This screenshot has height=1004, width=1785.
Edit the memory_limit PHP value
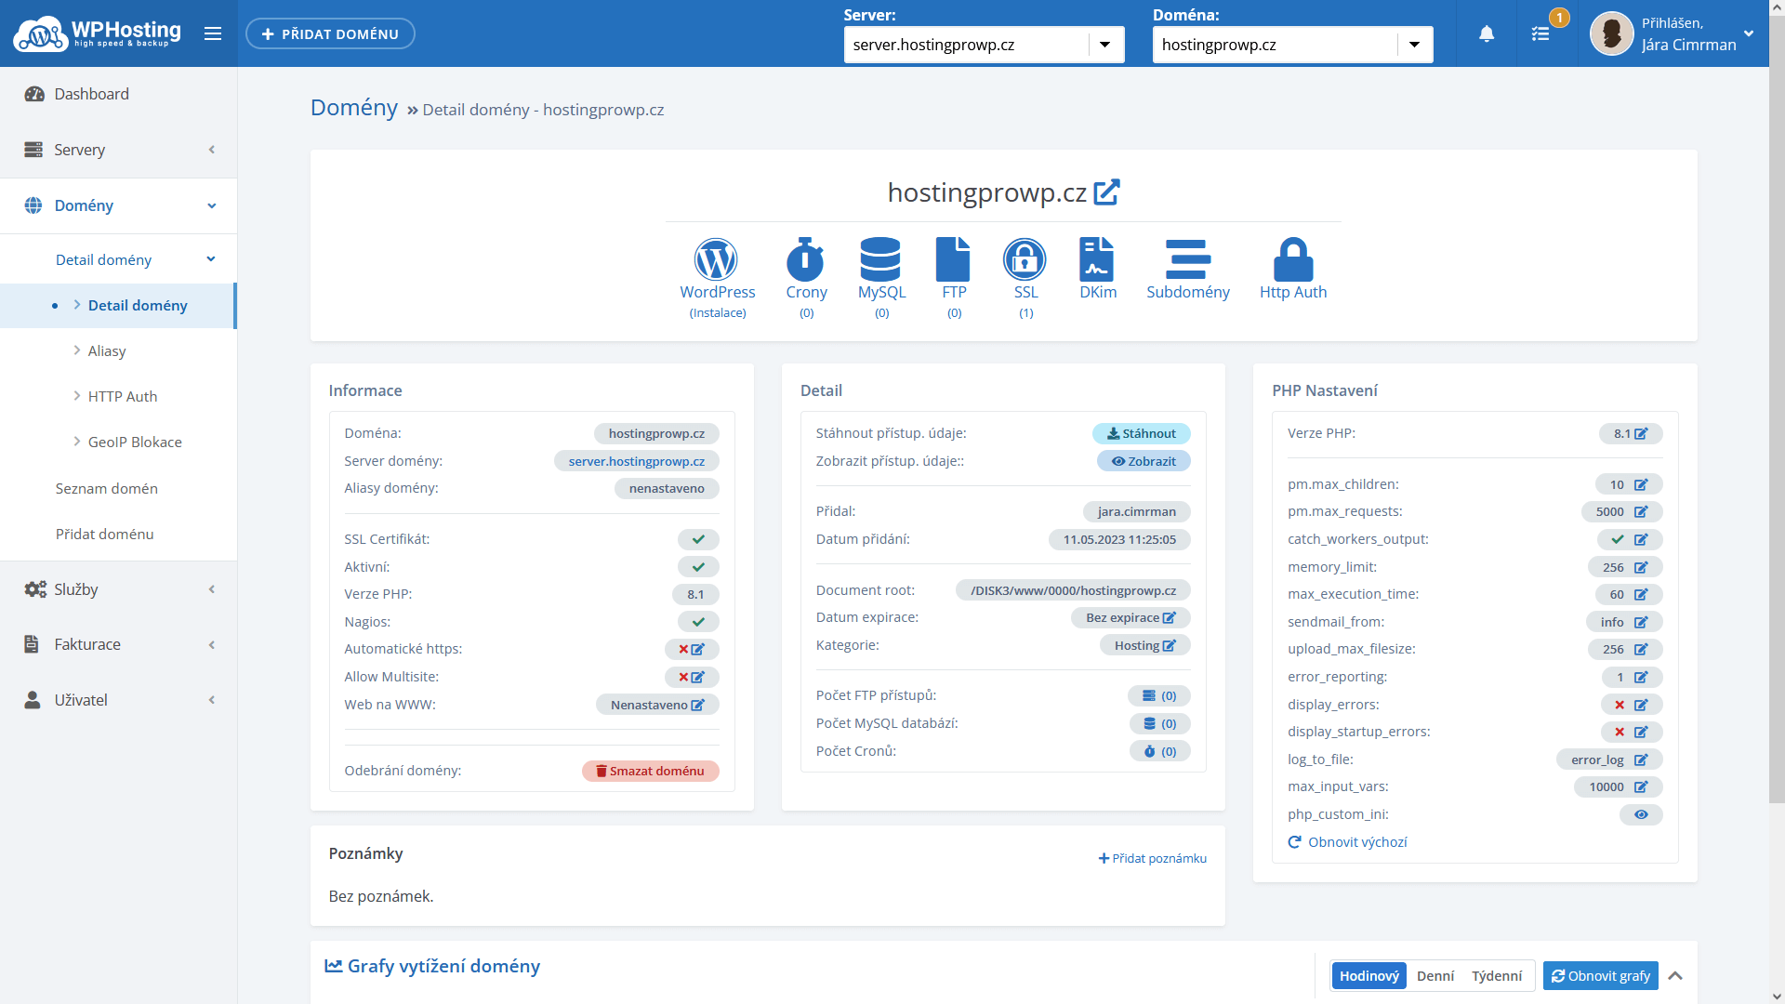tap(1641, 567)
